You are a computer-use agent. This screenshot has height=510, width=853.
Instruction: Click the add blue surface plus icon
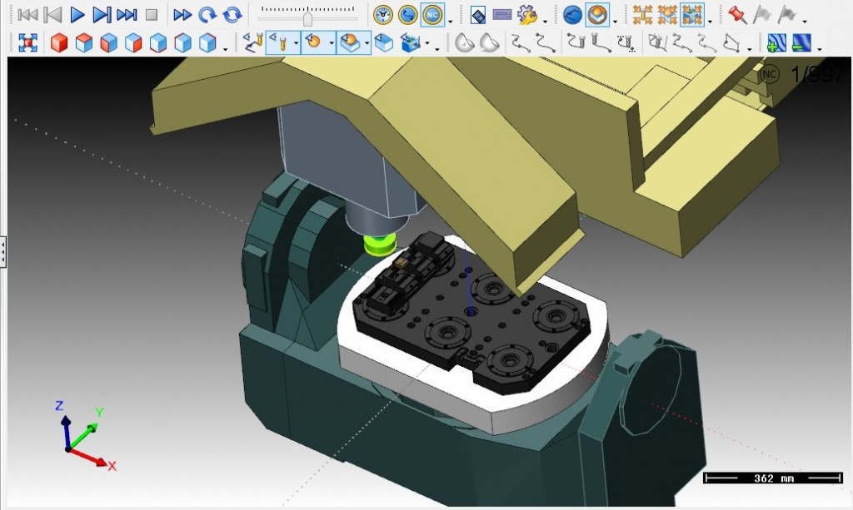[x=776, y=43]
